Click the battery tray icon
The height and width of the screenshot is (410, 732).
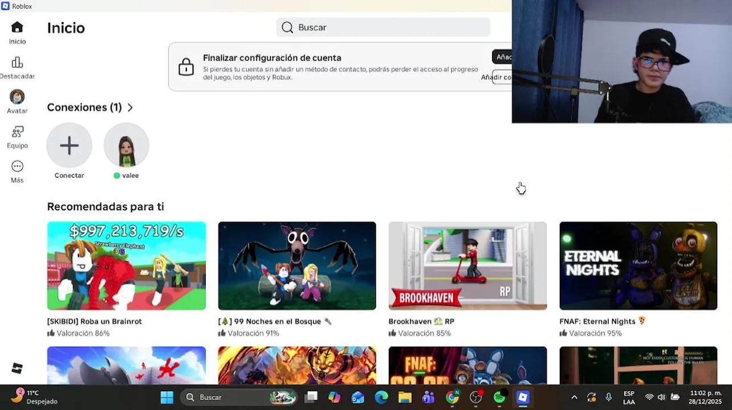coord(675,397)
